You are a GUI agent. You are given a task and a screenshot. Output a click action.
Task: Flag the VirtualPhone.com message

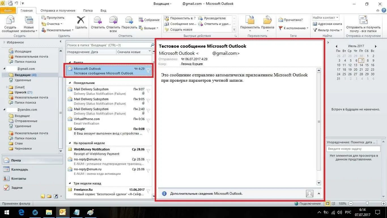148,121
